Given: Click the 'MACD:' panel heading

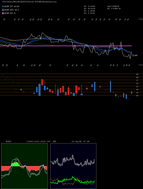Looking at the screenshot, I should coord(8,141).
